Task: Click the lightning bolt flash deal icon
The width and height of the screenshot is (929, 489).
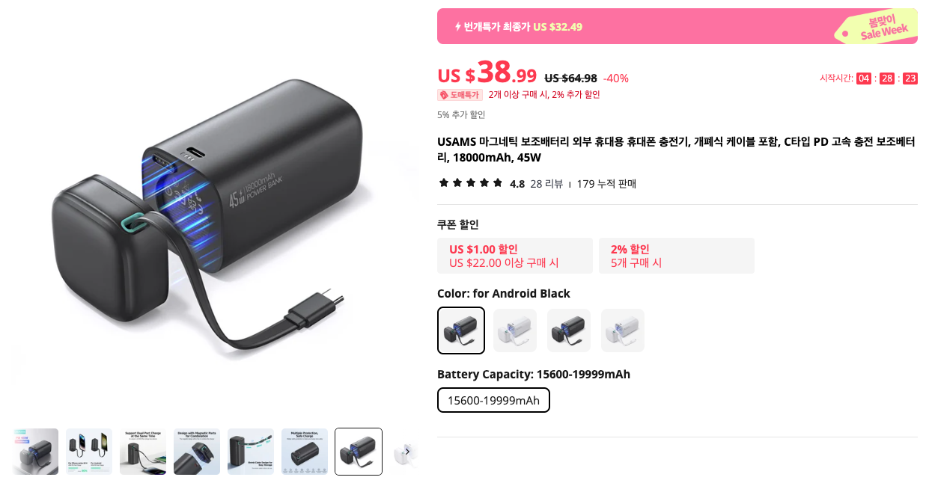Action: tap(458, 27)
